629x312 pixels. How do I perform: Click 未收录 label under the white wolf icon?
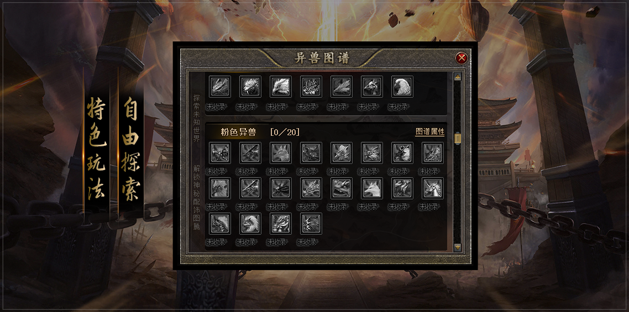[368, 207]
